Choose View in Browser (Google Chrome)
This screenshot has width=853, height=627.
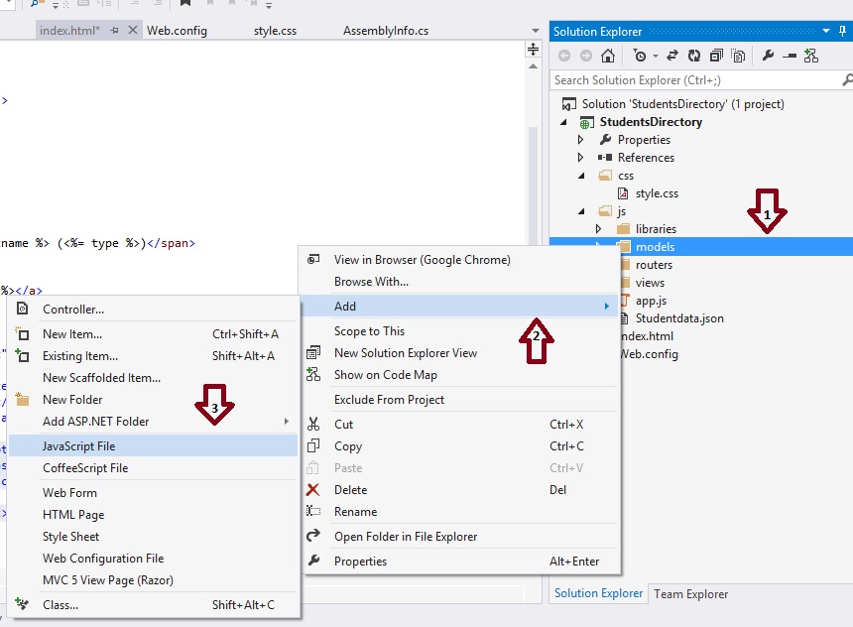[x=460, y=260]
